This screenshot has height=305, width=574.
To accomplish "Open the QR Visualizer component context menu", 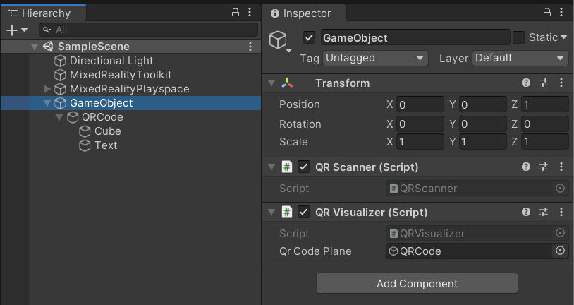I will [561, 212].
